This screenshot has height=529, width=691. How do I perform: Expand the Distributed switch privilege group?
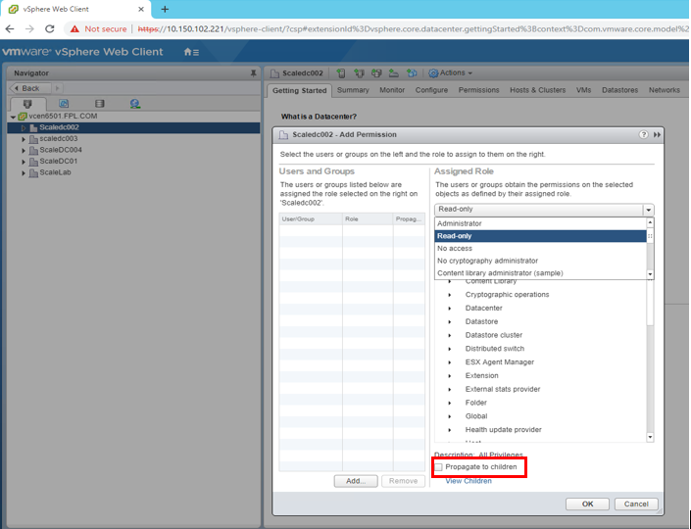click(x=450, y=350)
